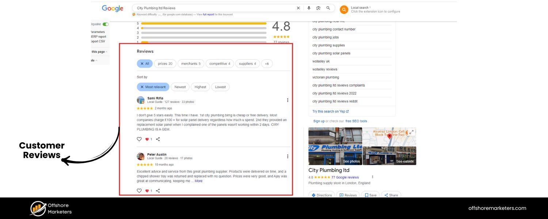
Task: Click the search magnifier icon
Action: pos(328,8)
